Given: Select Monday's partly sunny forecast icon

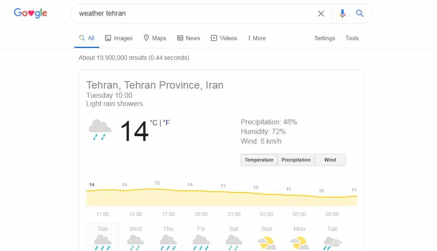Looking at the screenshot, I should [299, 242].
